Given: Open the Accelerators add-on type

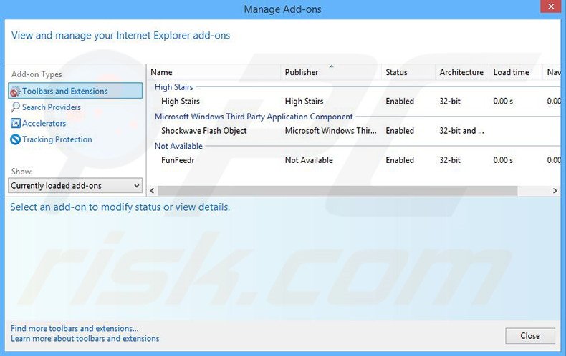Looking at the screenshot, I should click(x=44, y=123).
